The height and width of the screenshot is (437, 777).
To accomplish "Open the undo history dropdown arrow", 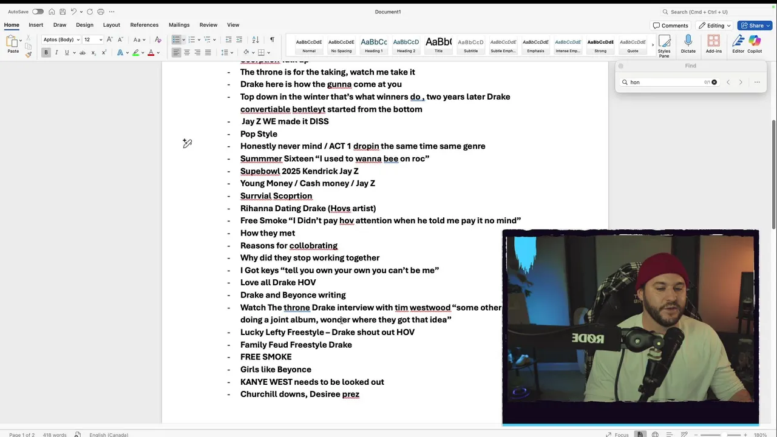I will pyautogui.click(x=81, y=12).
